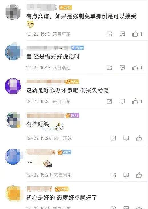This screenshot has height=209, width=148.
Task: Repost the comment from 江苏
Action: 113,138
